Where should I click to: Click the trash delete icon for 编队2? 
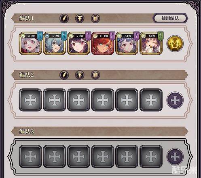pos(95,75)
